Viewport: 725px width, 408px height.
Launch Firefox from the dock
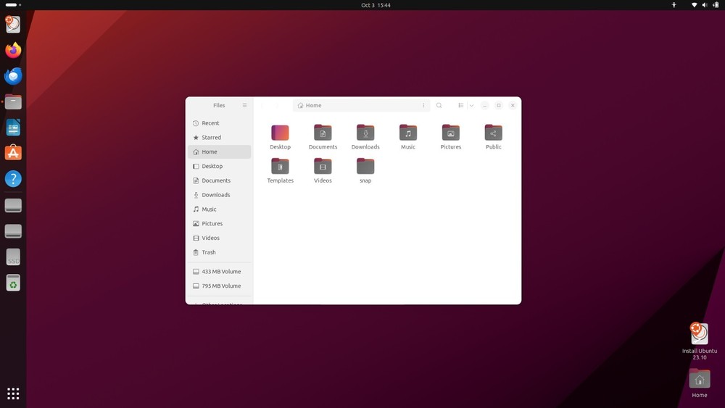13,50
